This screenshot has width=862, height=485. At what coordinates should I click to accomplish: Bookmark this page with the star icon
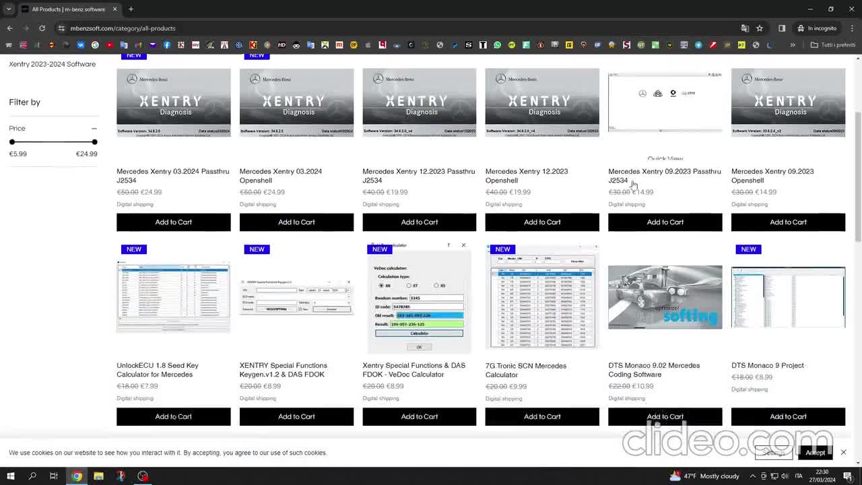[x=760, y=28]
